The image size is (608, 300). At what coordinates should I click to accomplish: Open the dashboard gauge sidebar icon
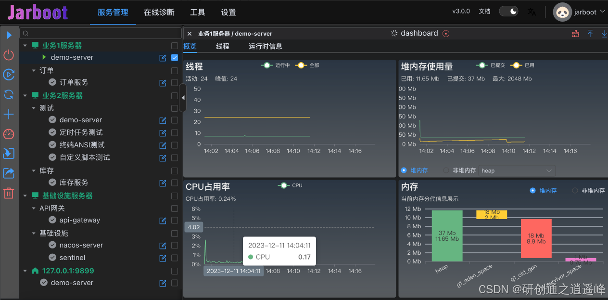coord(9,134)
